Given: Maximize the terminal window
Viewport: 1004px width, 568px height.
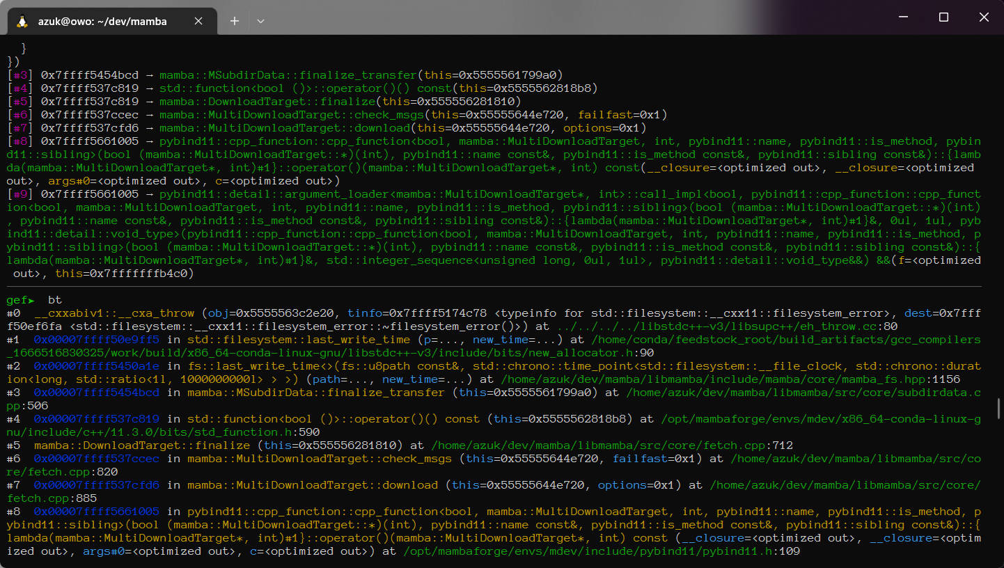Looking at the screenshot, I should [x=943, y=17].
